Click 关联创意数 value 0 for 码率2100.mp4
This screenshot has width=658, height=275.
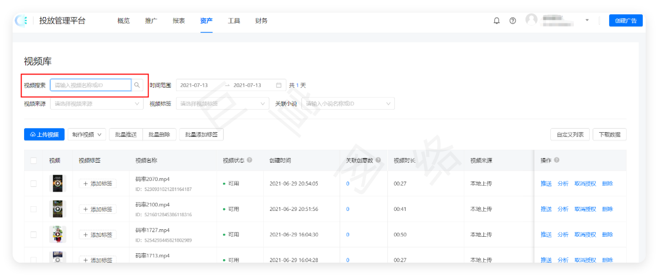click(x=347, y=209)
